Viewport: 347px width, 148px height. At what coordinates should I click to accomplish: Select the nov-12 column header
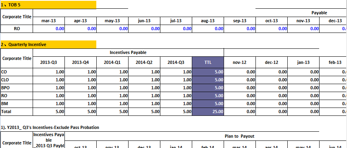click(240, 62)
